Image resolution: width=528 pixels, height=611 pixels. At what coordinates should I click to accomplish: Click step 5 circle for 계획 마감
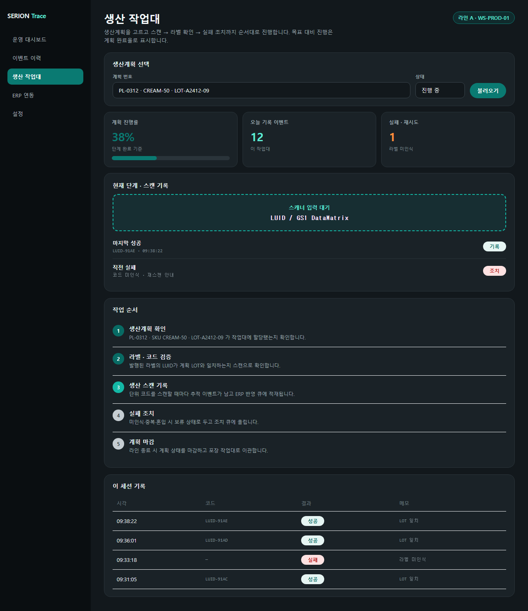click(118, 444)
